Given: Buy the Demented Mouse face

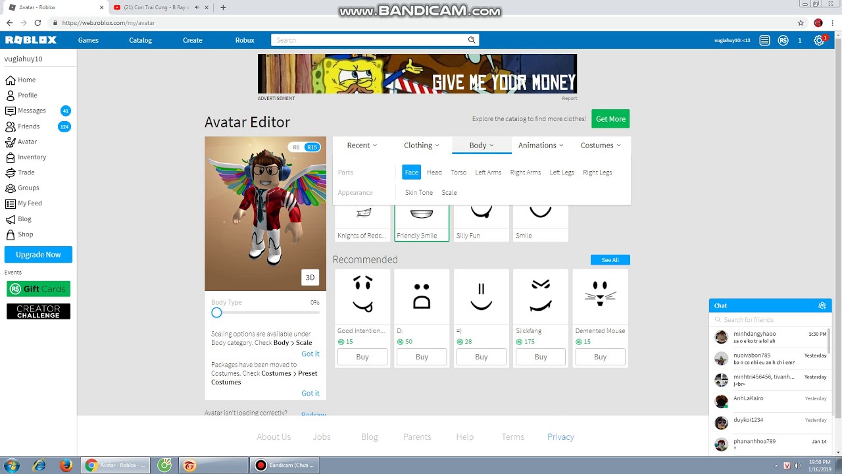Looking at the screenshot, I should click(601, 357).
